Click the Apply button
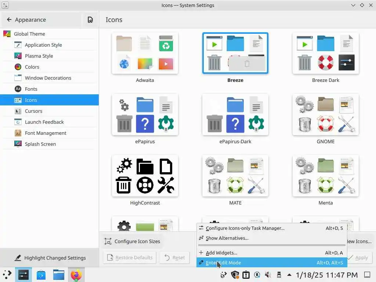The width and height of the screenshot is (376, 282). (359, 257)
